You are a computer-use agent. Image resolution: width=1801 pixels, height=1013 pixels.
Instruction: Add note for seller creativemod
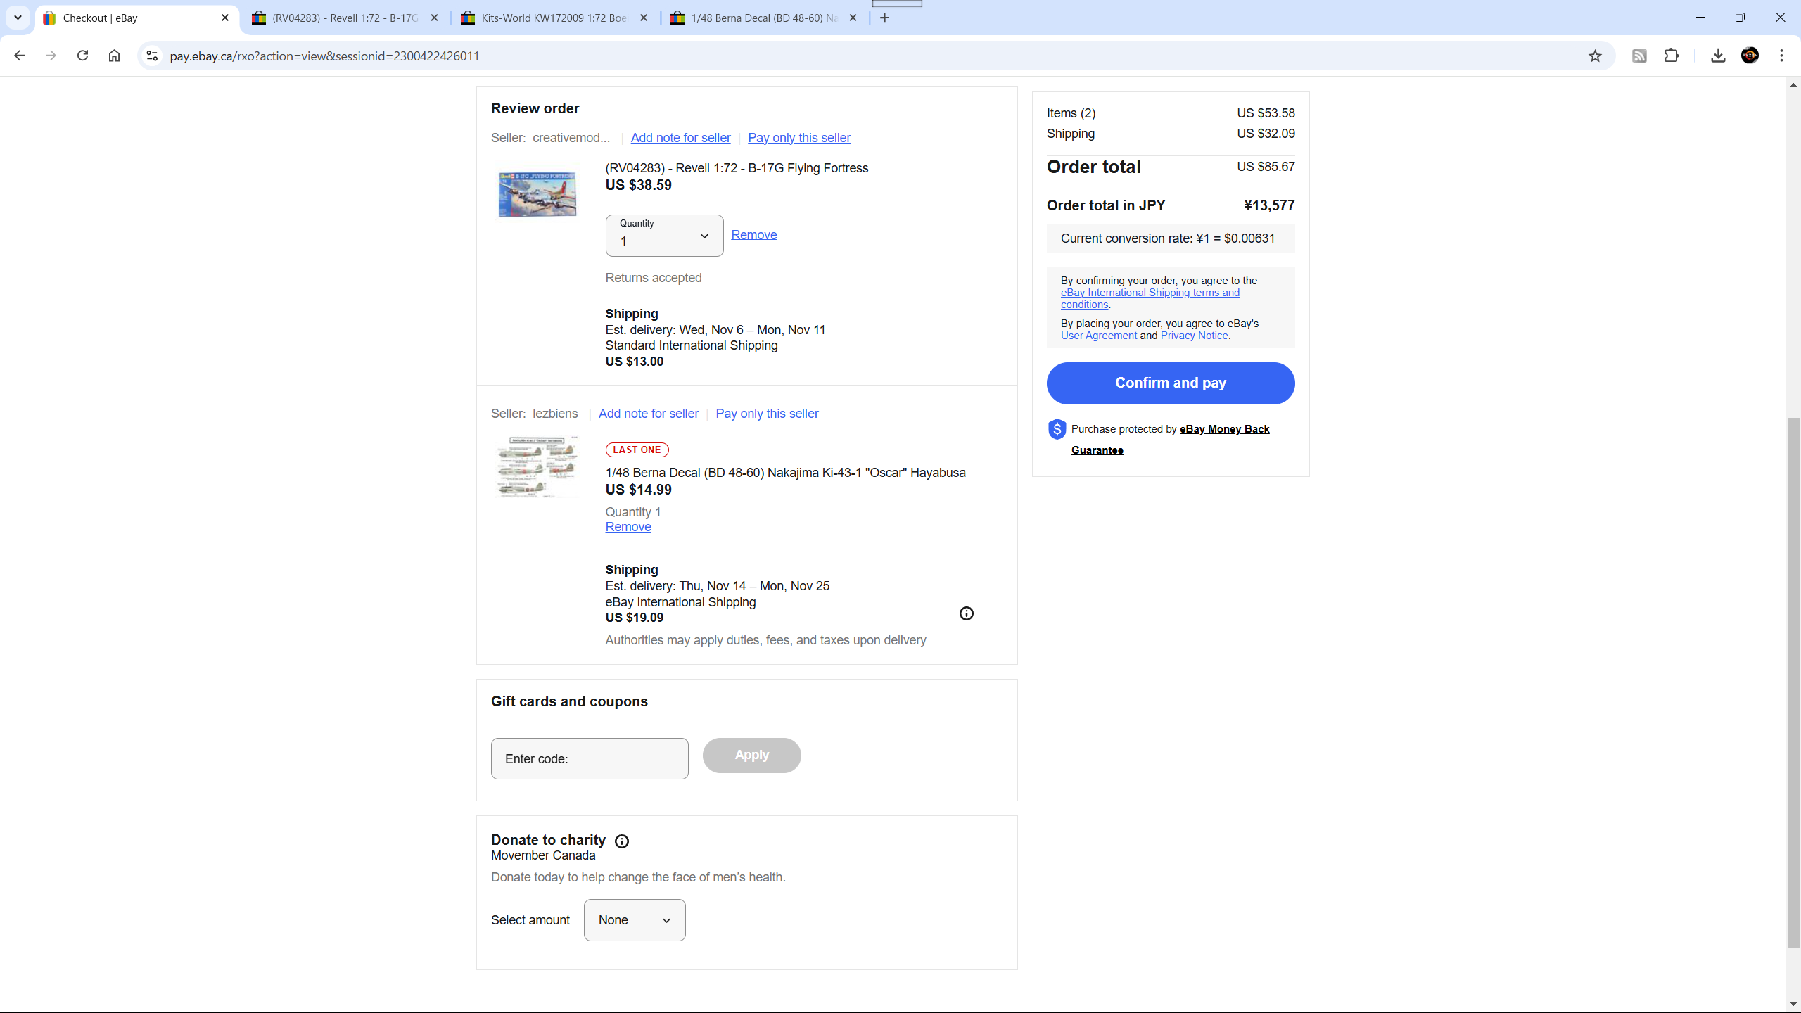pyautogui.click(x=680, y=138)
